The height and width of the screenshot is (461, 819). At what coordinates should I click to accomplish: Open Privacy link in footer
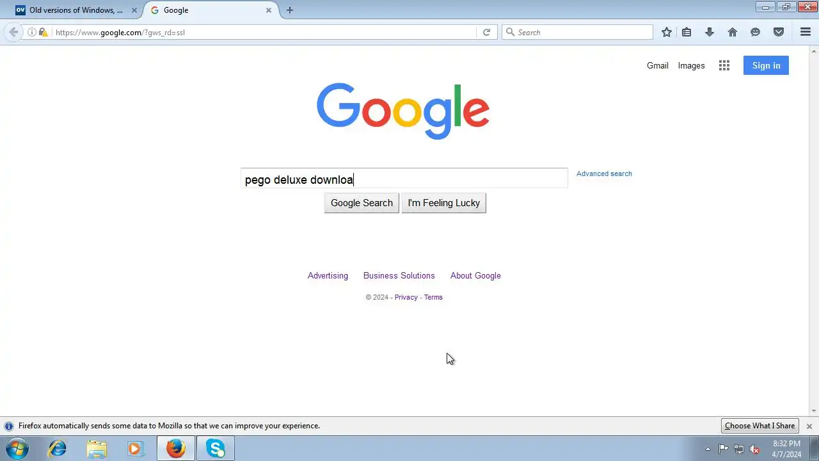pyautogui.click(x=406, y=297)
